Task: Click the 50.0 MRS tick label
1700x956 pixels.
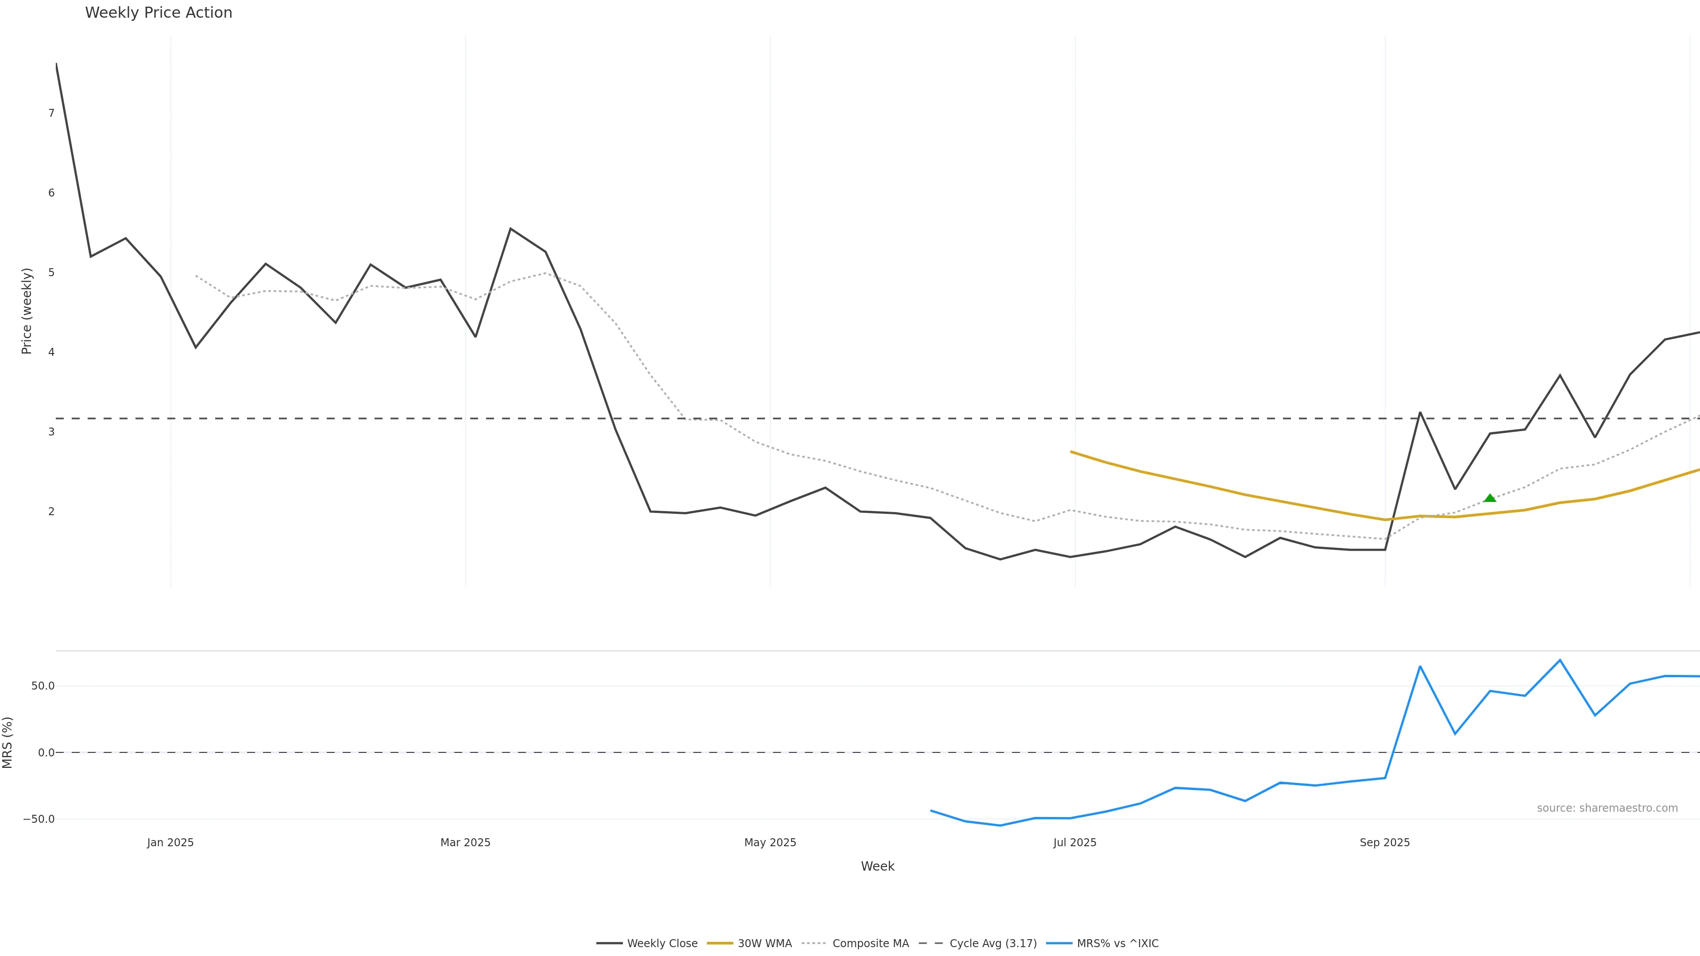Action: pos(42,686)
